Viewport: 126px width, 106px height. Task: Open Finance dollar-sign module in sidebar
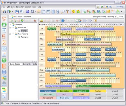(4, 60)
